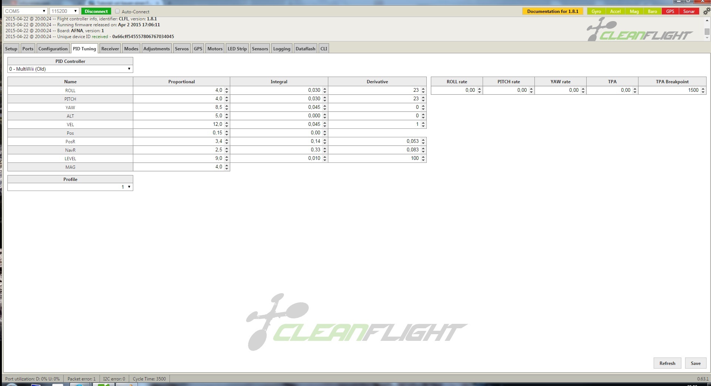Click the NavR Proportional stepper arrows
Image resolution: width=711 pixels, height=386 pixels.
(x=227, y=150)
